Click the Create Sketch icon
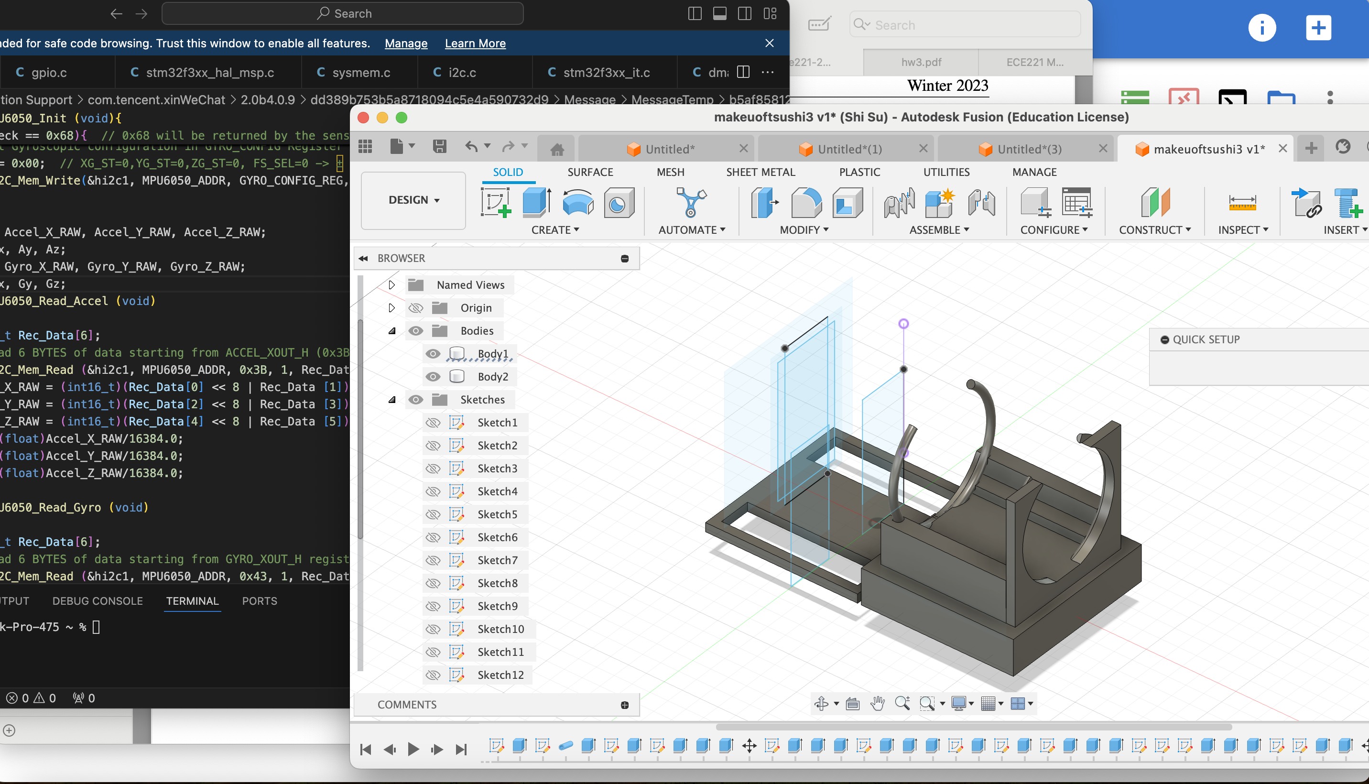1369x784 pixels. [495, 203]
